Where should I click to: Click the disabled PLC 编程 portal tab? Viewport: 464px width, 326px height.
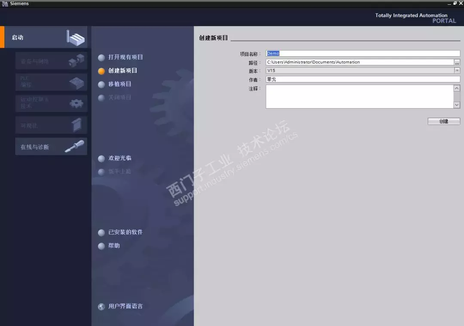click(51, 82)
